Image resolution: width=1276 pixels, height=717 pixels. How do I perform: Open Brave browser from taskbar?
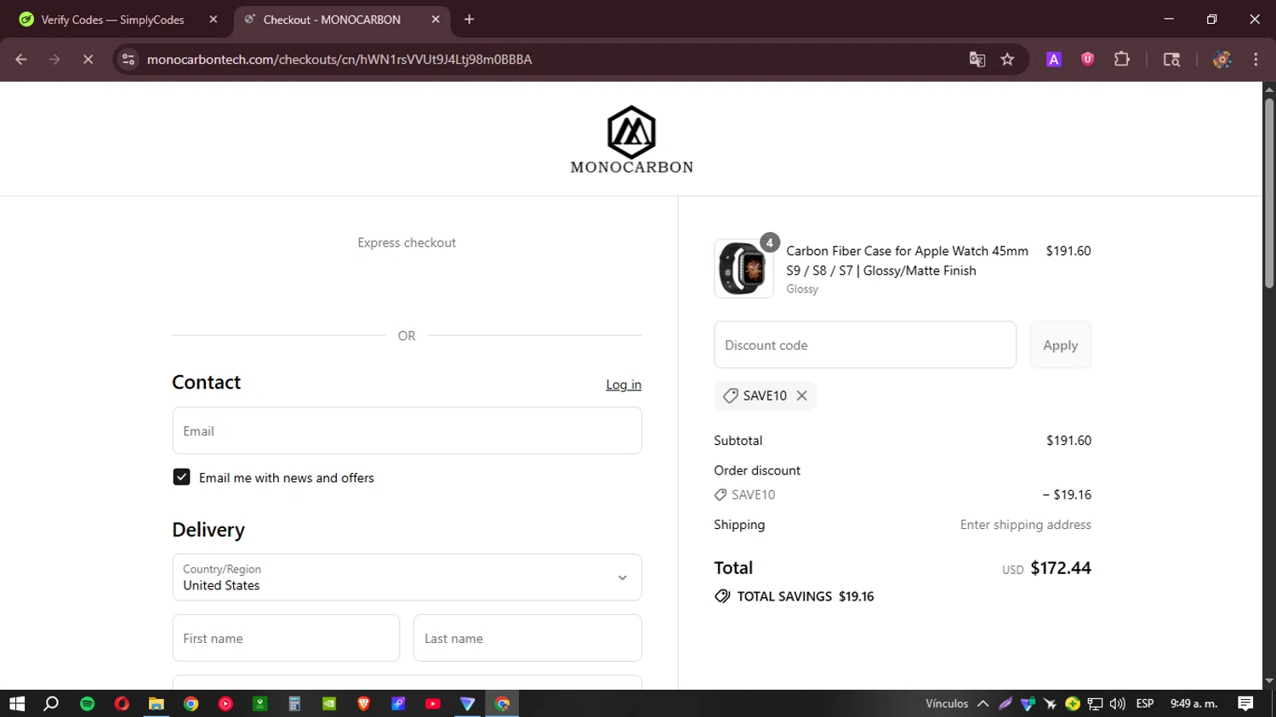tap(363, 703)
